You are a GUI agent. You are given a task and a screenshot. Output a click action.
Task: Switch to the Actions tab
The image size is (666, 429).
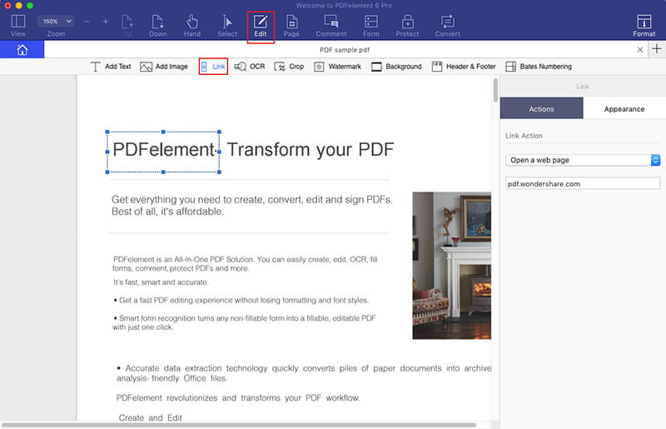(x=542, y=108)
